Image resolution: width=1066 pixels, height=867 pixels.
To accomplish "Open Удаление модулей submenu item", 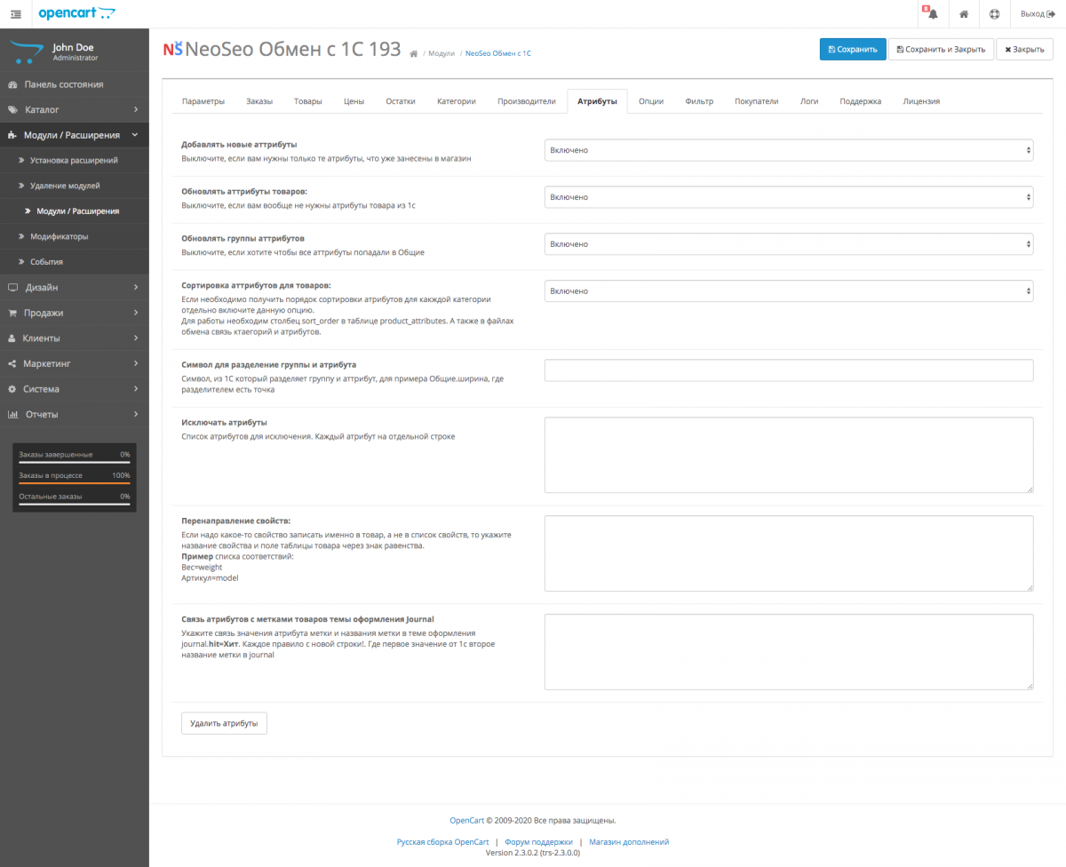I will pyautogui.click(x=75, y=186).
